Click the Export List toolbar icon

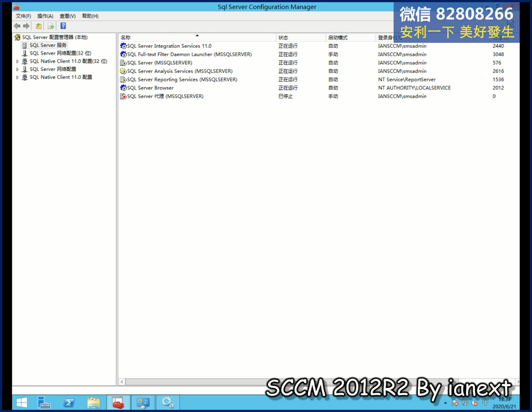tap(51, 26)
